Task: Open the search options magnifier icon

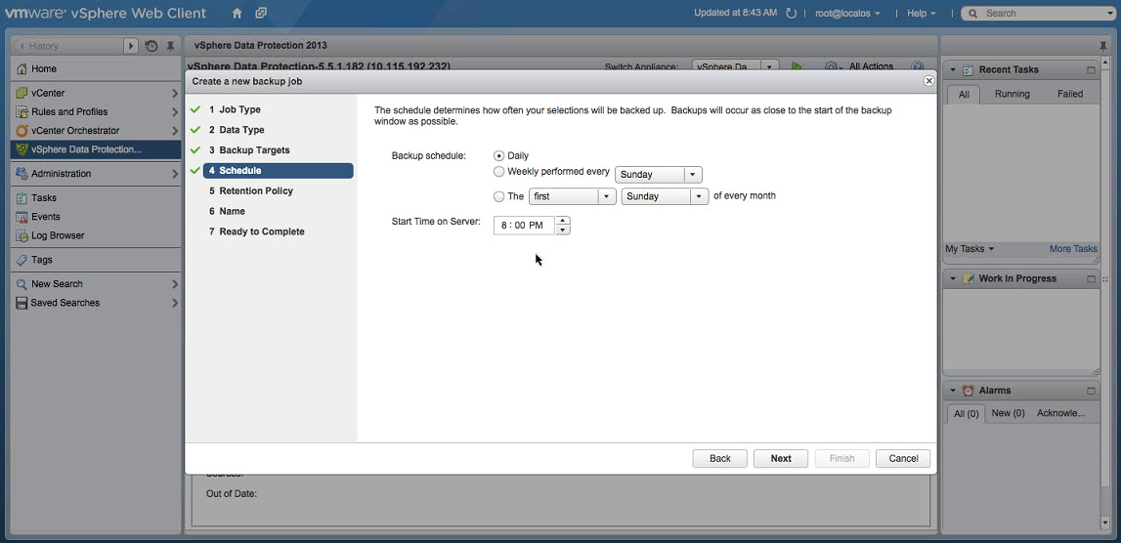Action: pos(973,13)
